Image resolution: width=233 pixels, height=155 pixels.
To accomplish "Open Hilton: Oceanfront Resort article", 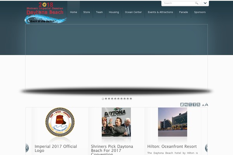I will [x=172, y=146].
